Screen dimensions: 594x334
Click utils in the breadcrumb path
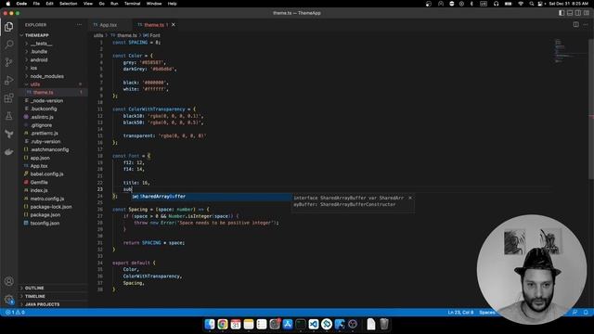point(98,35)
